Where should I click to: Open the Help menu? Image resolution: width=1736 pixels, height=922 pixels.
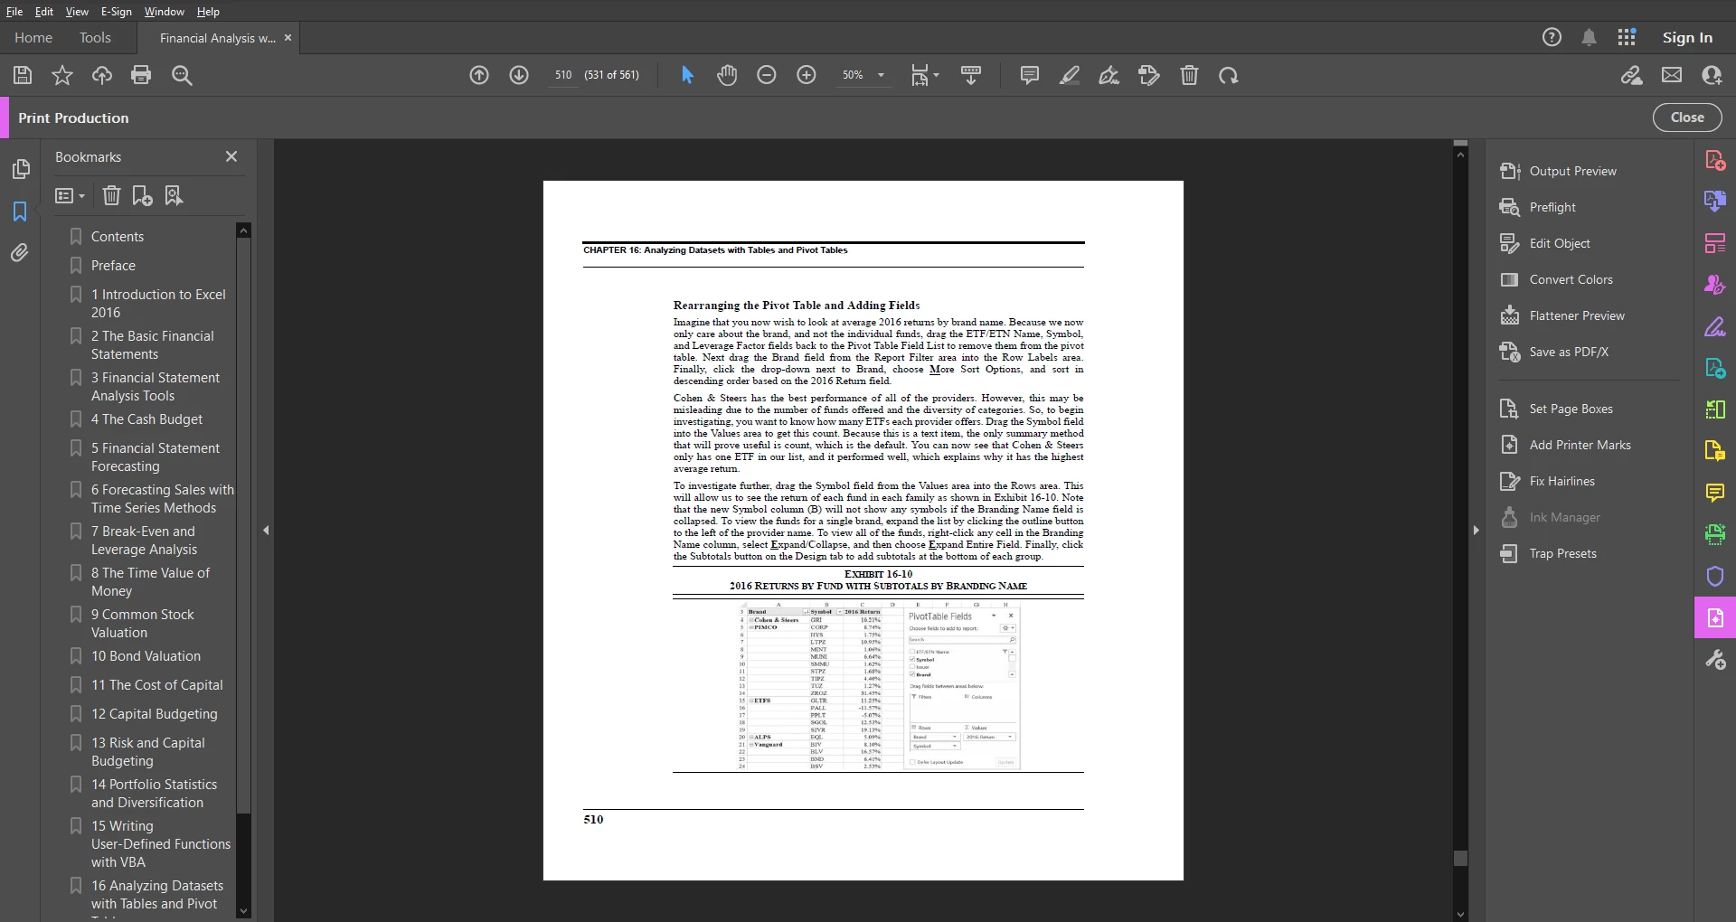coord(208,11)
